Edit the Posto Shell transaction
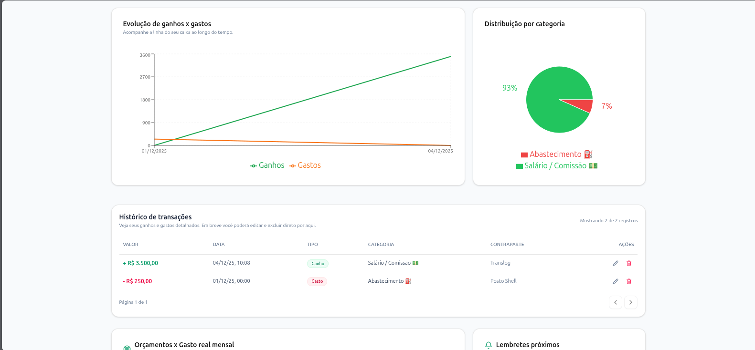Viewport: 755px width, 350px height. (616, 281)
